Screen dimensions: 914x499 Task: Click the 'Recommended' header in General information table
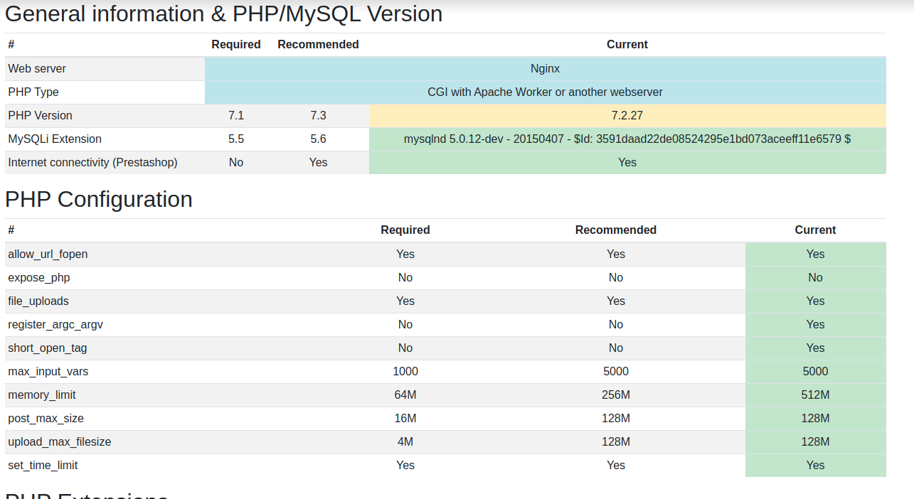point(318,45)
